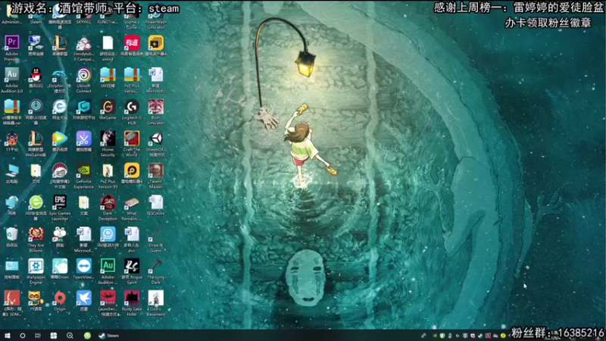The height and width of the screenshot is (341, 606).
Task: Open the Adobe Audition 2.0 shortcut
Action: pos(11,75)
